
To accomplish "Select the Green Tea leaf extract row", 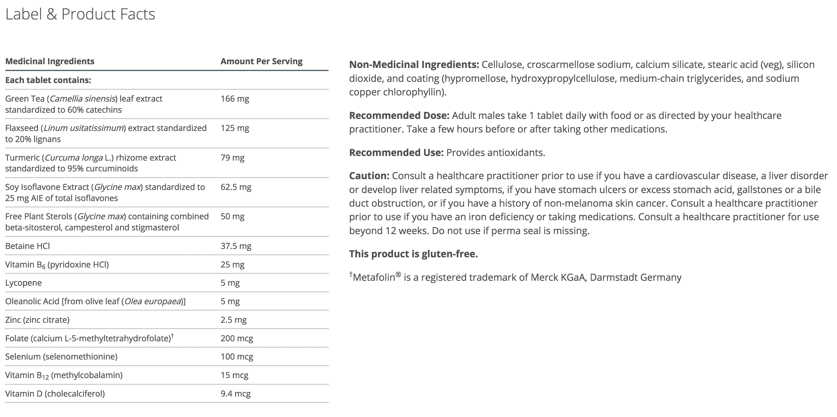I will tap(83, 104).
